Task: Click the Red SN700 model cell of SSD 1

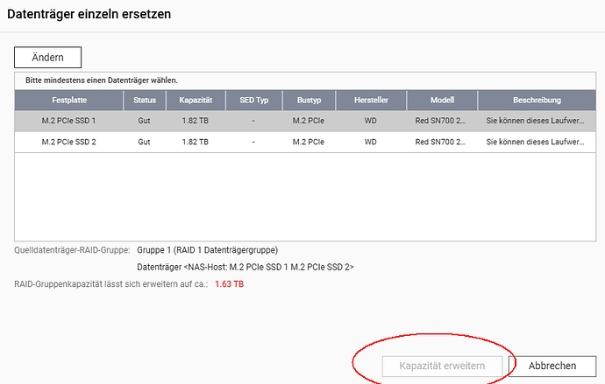Action: 441,120
